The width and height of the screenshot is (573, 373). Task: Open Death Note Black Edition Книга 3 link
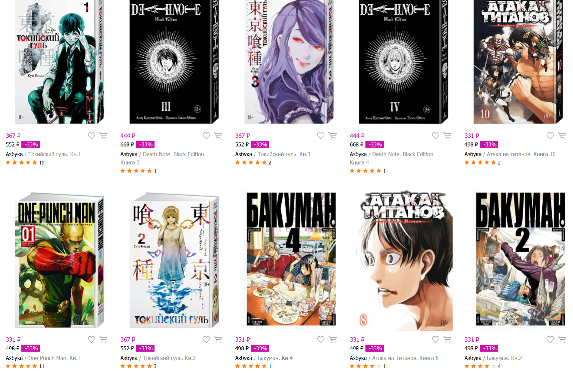[163, 158]
